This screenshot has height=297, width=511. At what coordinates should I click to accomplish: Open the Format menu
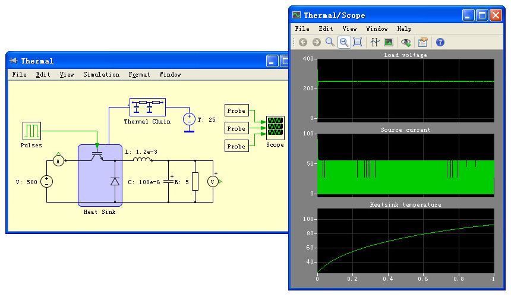139,75
